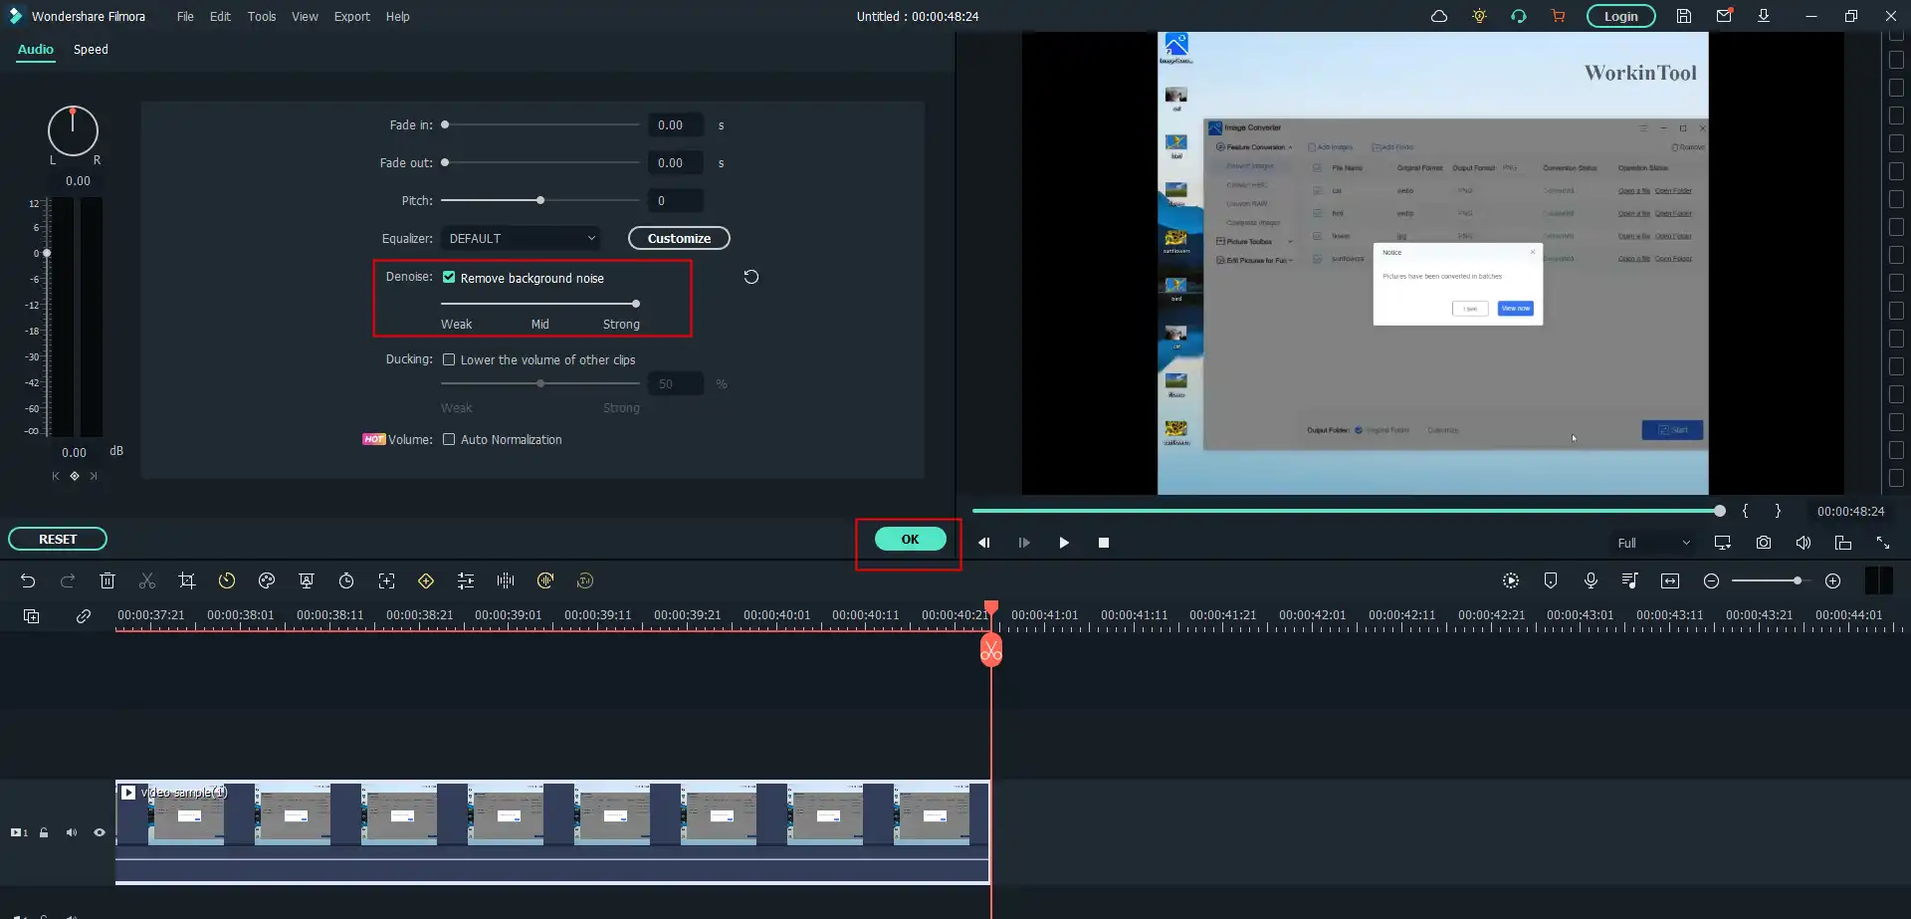Image resolution: width=1911 pixels, height=919 pixels.
Task: Zoom in timeline with plus icon
Action: [1833, 580]
